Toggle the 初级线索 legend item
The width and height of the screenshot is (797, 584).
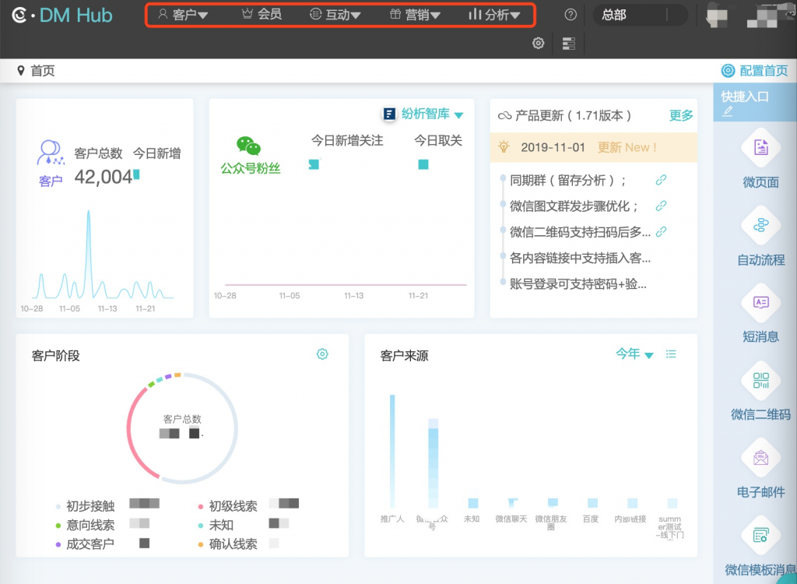click(233, 506)
